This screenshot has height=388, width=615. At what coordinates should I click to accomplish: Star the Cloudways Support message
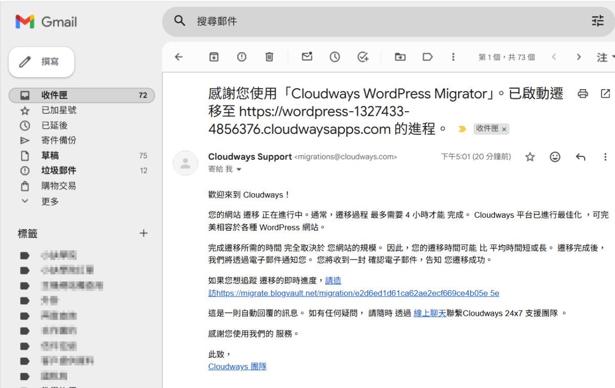click(x=530, y=157)
